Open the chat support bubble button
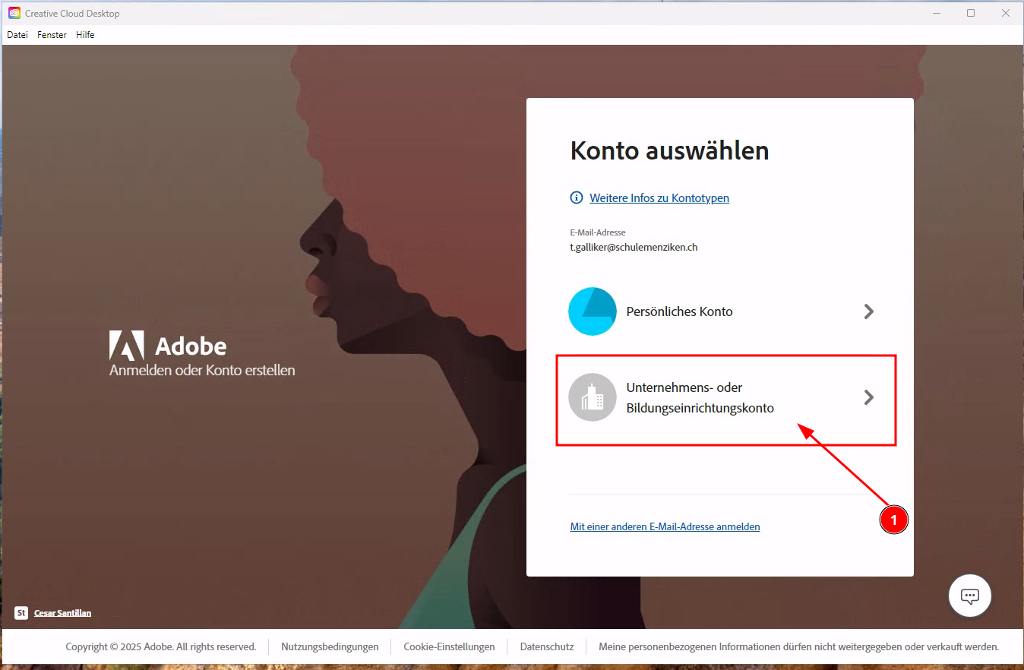Screen dimensions: 1024x670 969,596
